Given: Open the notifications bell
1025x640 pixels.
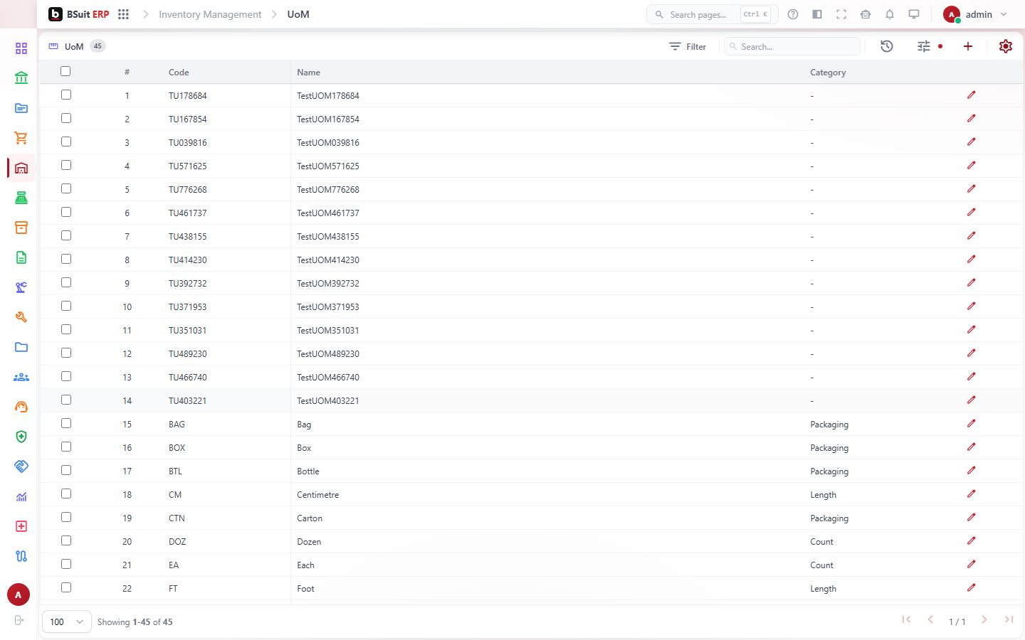Looking at the screenshot, I should pyautogui.click(x=890, y=14).
